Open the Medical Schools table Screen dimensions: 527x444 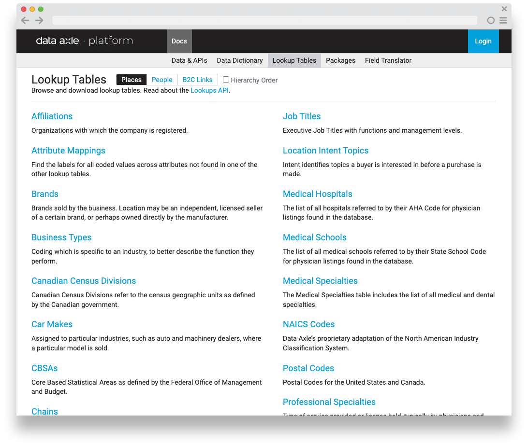315,237
